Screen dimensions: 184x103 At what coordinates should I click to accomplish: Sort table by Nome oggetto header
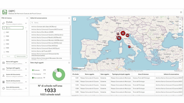(90, 74)
